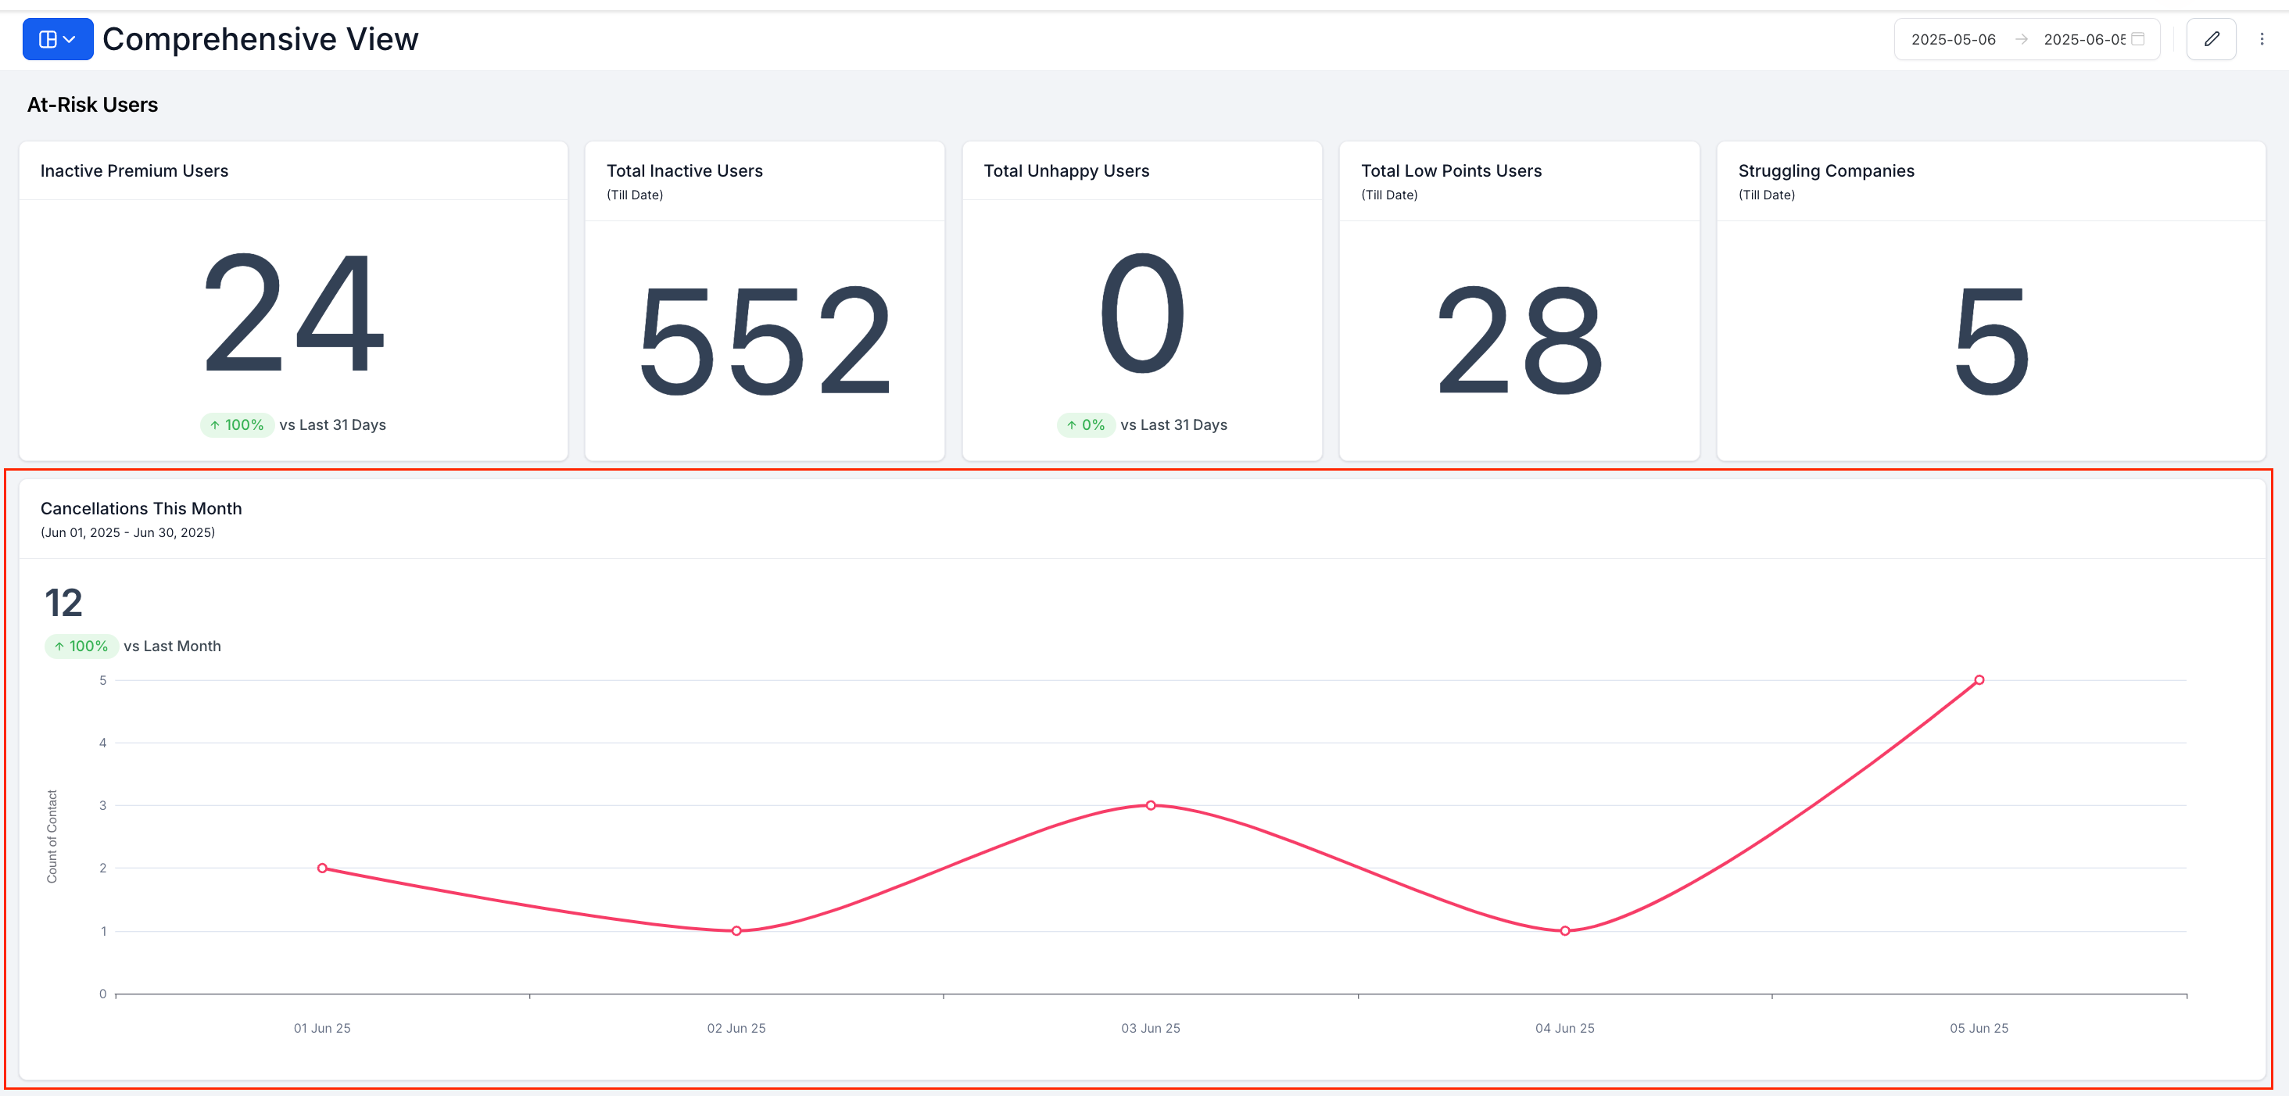Set the start date field 2025-05-06
This screenshot has height=1096, width=2289.
click(x=1953, y=39)
